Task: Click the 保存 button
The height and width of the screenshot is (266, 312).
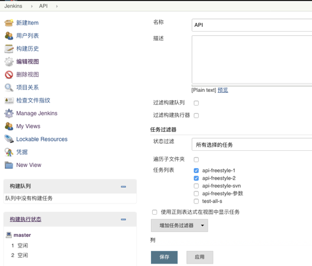Action: tap(164, 257)
